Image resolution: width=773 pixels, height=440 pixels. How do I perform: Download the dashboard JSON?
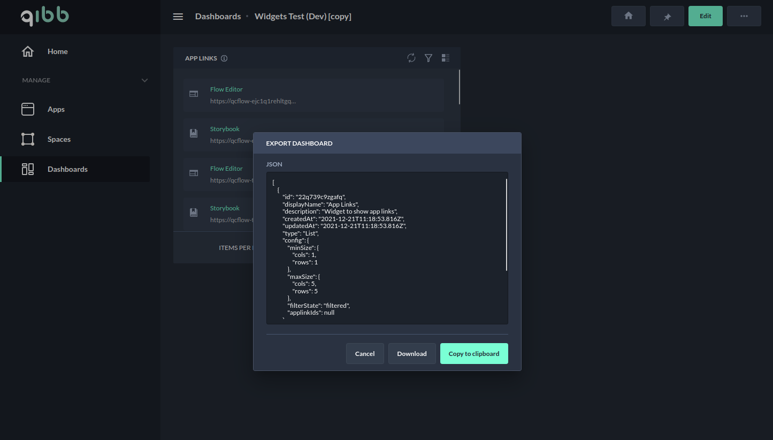click(411, 353)
